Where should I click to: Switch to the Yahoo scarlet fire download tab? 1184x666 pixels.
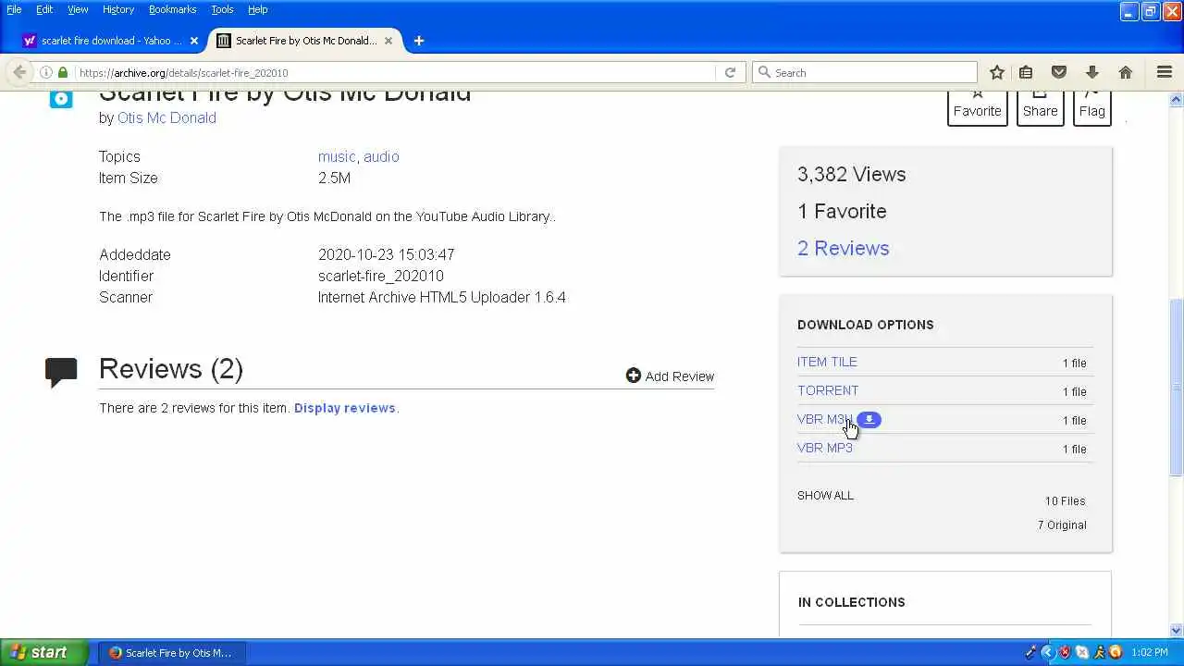(111, 41)
